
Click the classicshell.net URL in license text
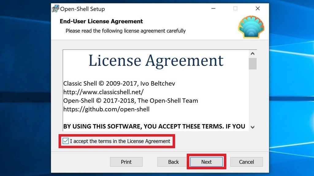(103, 92)
